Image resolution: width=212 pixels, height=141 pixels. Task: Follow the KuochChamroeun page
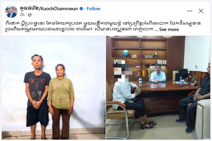94,9
